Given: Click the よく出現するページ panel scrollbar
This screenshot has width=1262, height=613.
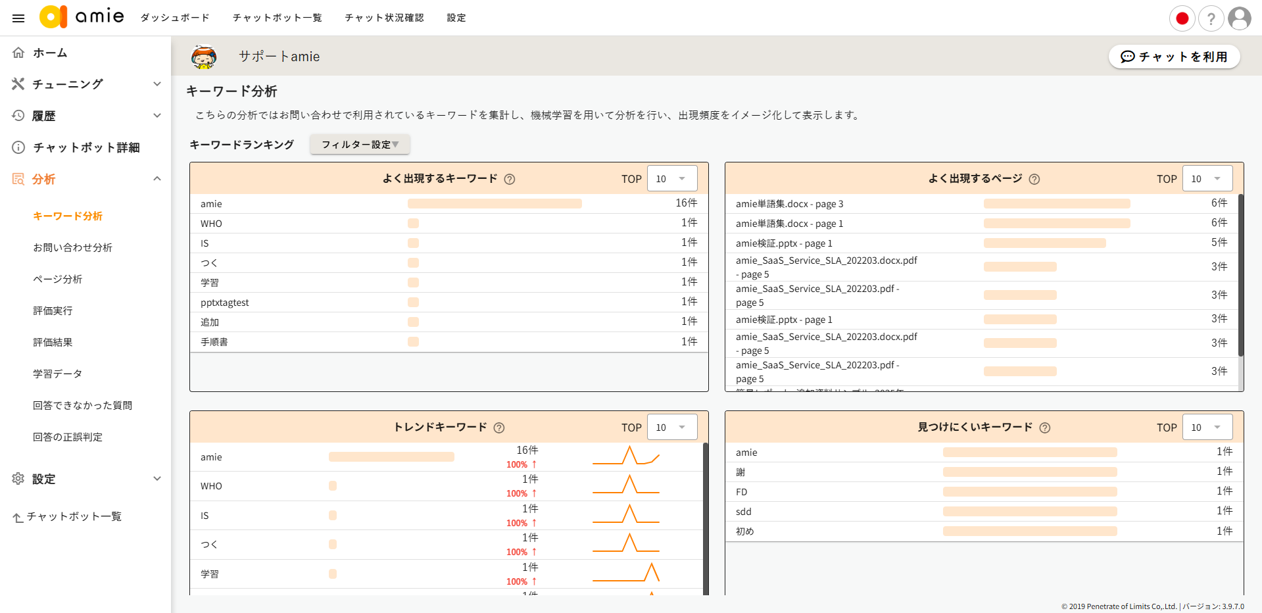Looking at the screenshot, I should [1240, 276].
